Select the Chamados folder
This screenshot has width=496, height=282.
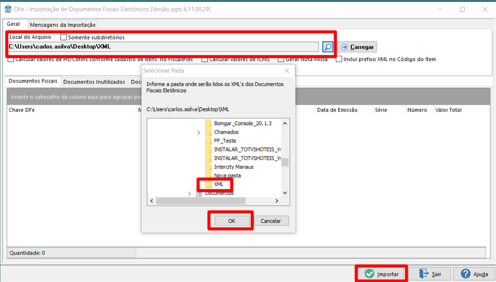226,132
